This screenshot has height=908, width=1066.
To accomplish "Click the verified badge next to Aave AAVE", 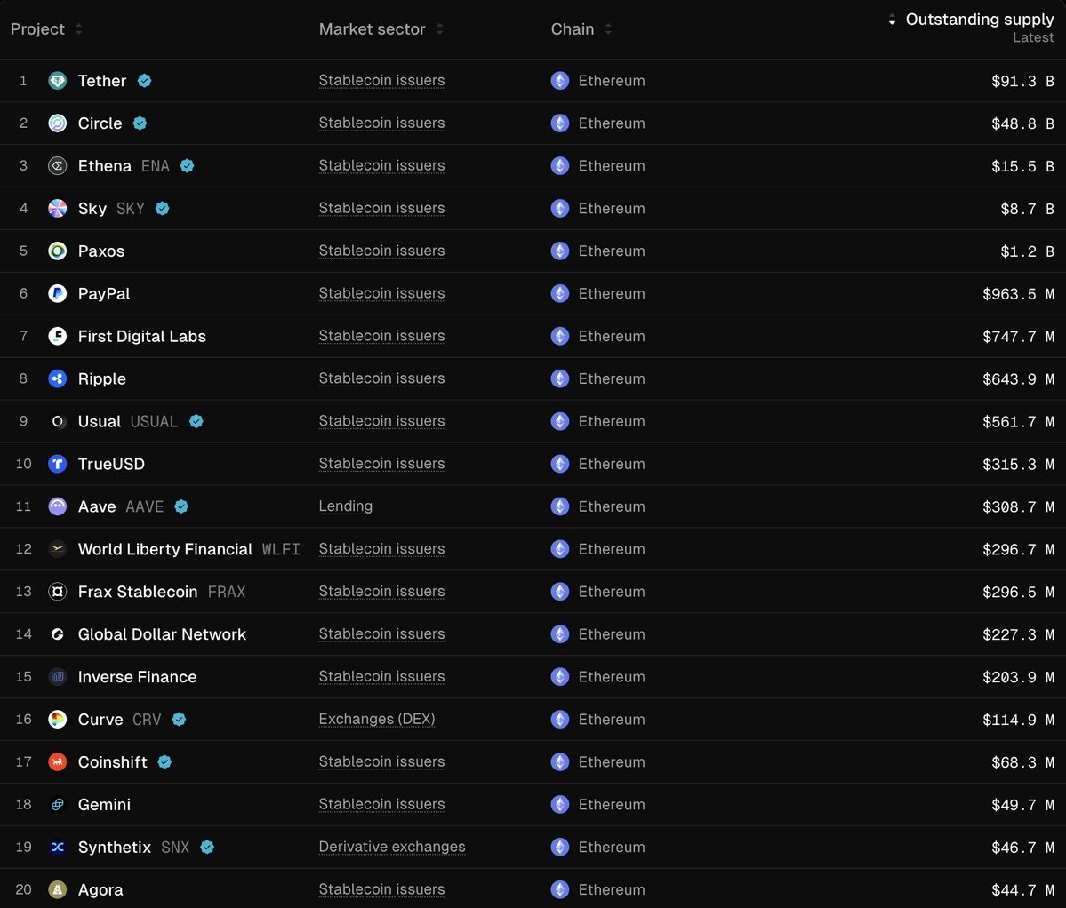I will point(181,506).
